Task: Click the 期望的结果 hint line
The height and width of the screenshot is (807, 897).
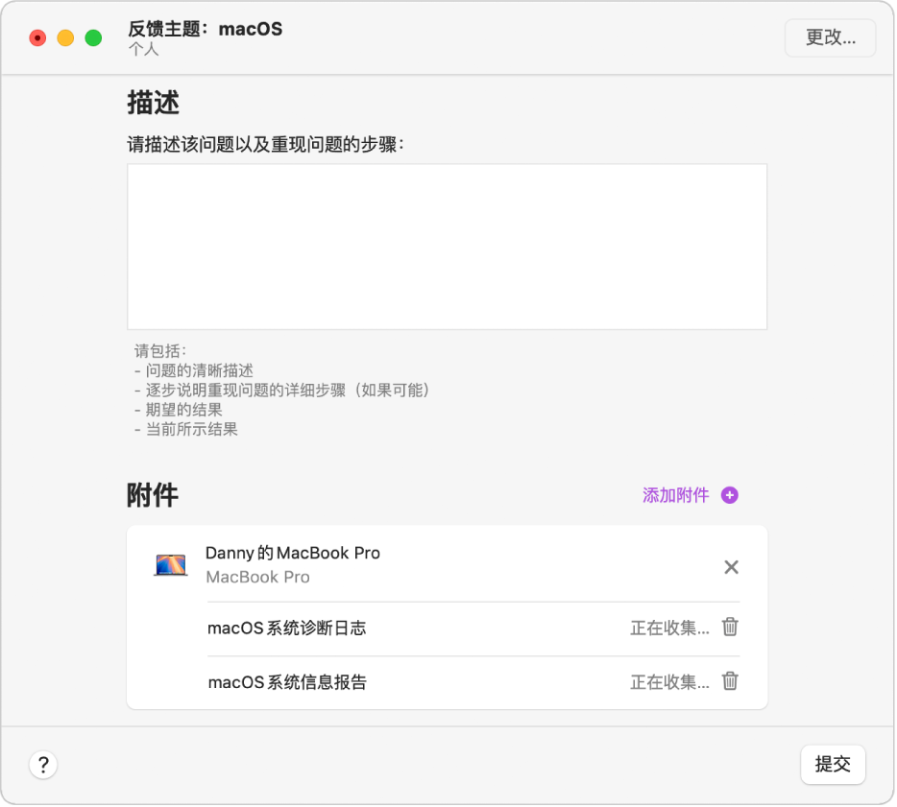Action: (179, 410)
